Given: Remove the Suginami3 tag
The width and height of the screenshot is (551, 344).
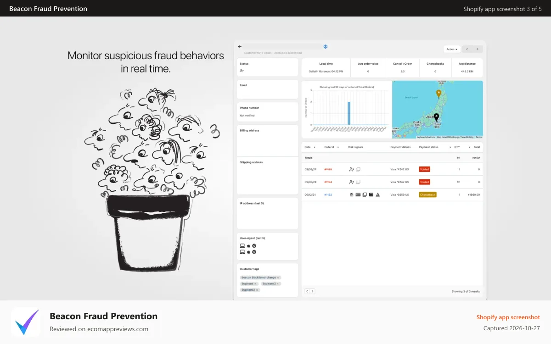Looking at the screenshot, I should coord(257,290).
